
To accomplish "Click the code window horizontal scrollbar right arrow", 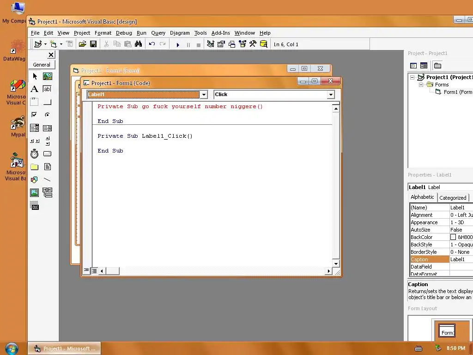I will [328, 271].
